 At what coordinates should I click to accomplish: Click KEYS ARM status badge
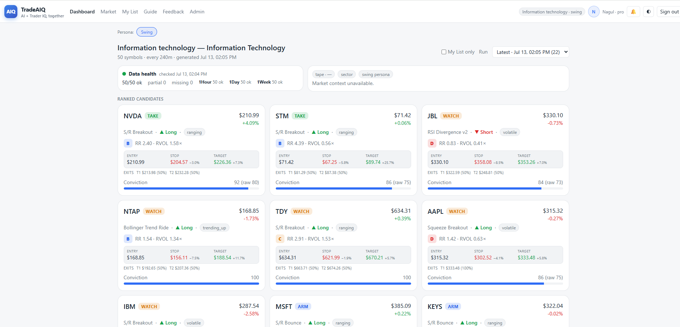click(x=453, y=306)
